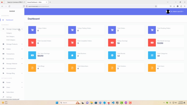The height and width of the screenshot is (105, 187).
Task: Click the Total Brands copyright icon
Action: (x=112, y=55)
